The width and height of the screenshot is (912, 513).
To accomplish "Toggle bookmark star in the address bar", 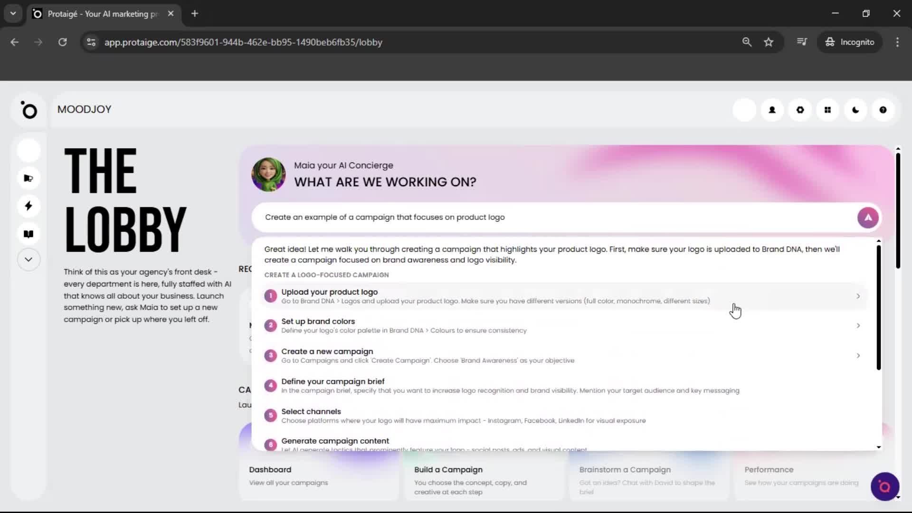I will point(769,42).
